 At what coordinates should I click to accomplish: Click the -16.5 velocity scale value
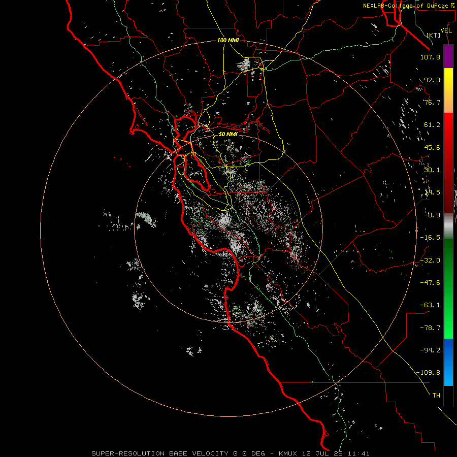click(x=430, y=238)
